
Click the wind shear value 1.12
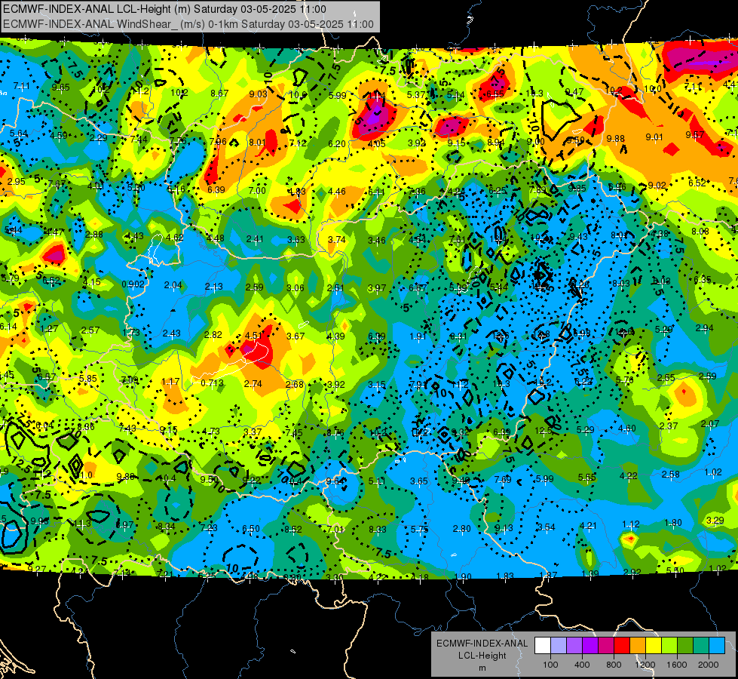631,524
